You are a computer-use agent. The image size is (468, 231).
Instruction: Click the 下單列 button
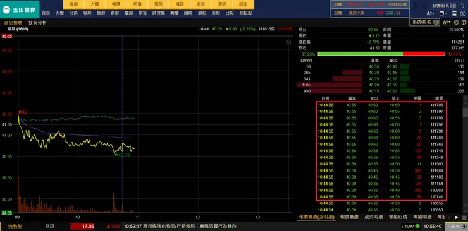tap(457, 227)
